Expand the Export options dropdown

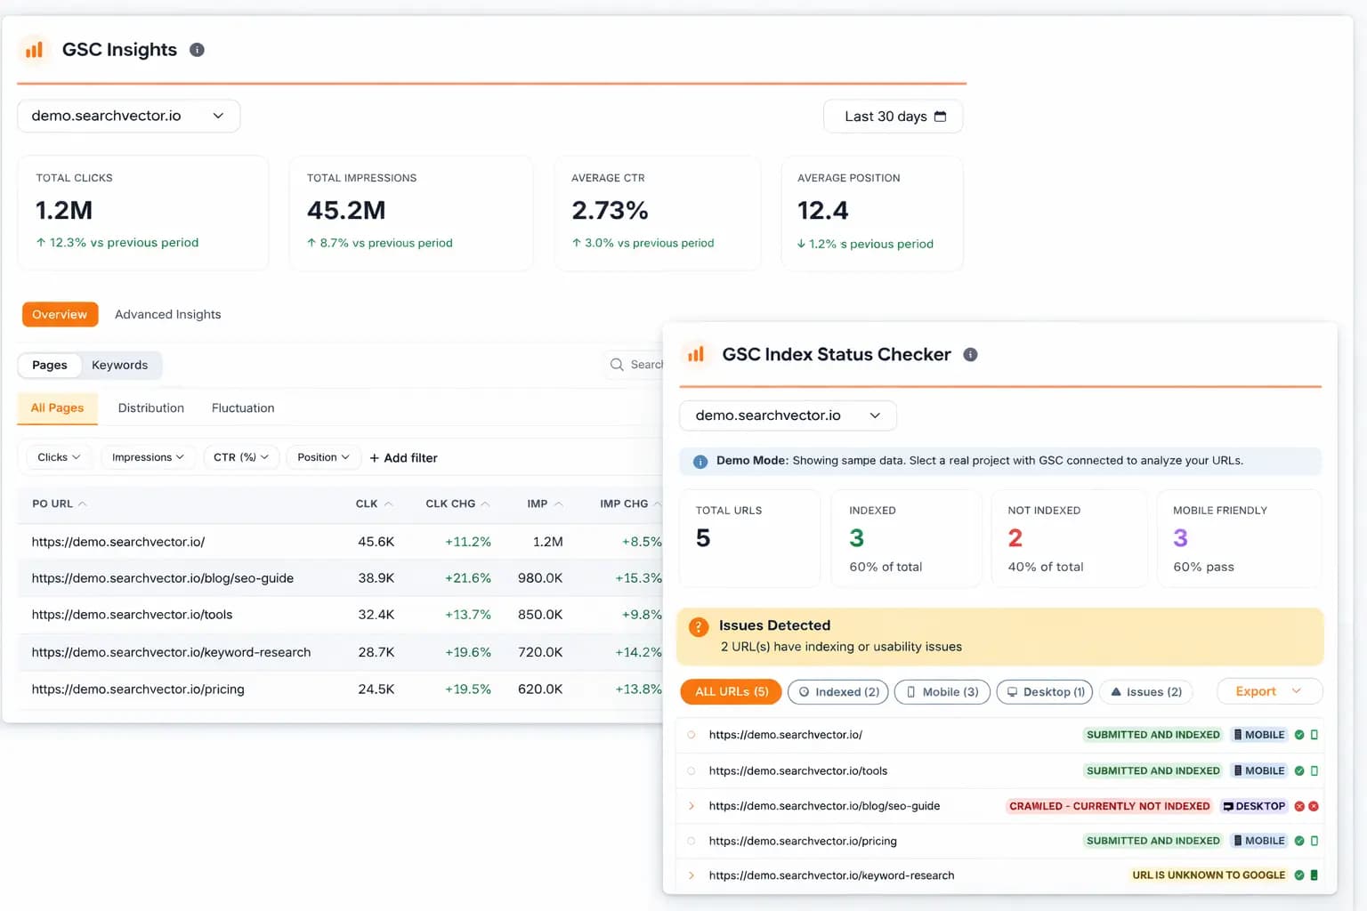(1269, 691)
